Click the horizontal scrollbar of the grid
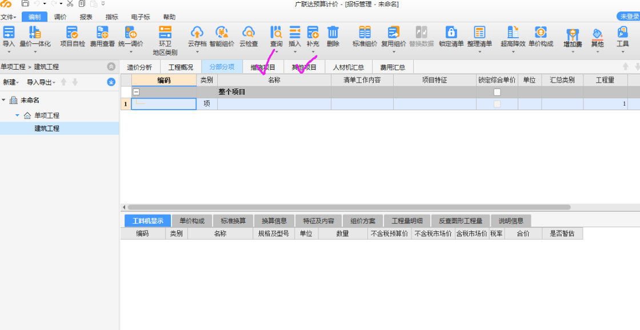 [349, 207]
